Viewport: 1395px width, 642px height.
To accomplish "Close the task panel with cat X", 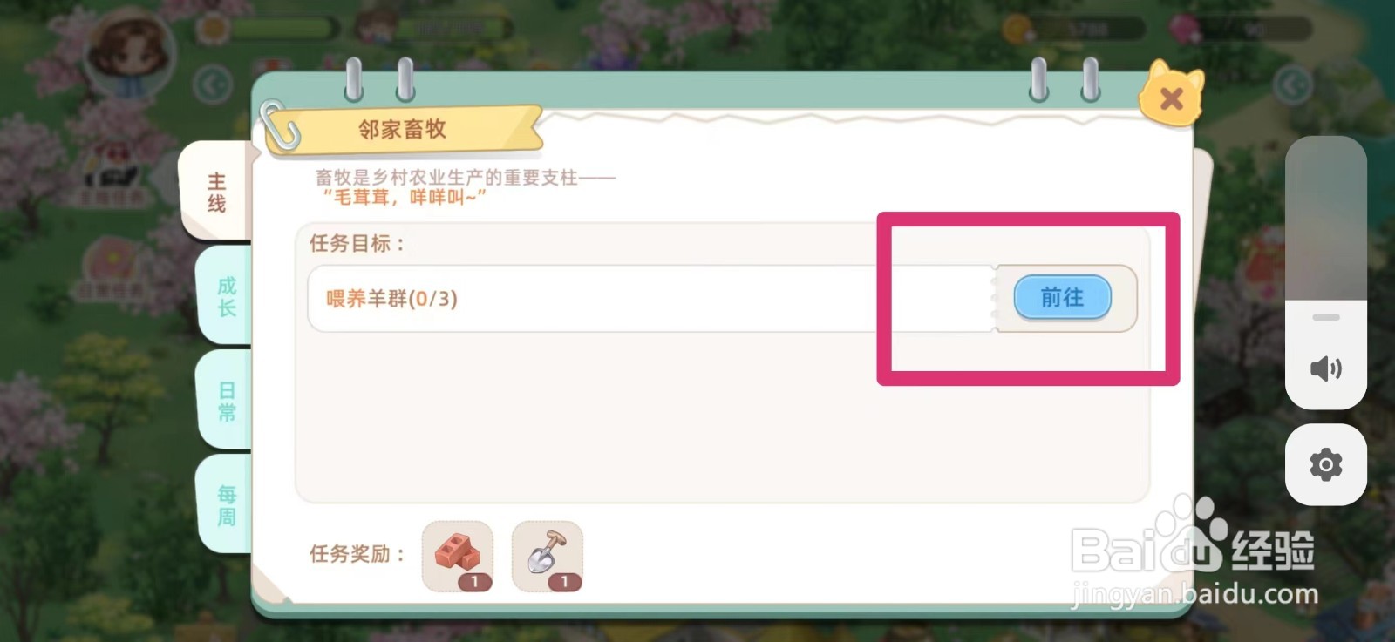I will [1171, 97].
